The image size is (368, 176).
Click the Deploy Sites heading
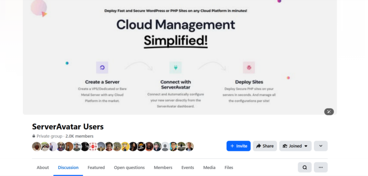[x=249, y=82]
